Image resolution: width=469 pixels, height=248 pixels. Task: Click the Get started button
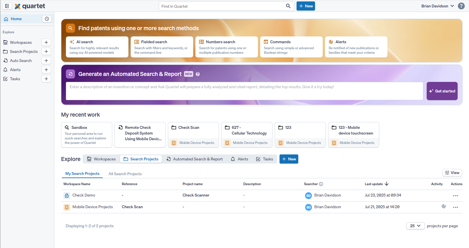click(x=442, y=91)
